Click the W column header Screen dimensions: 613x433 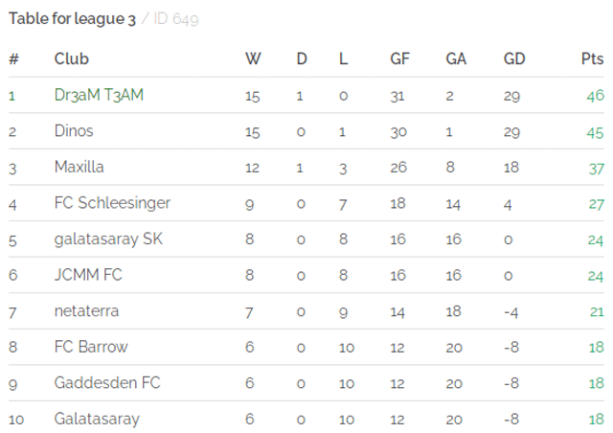click(x=253, y=59)
